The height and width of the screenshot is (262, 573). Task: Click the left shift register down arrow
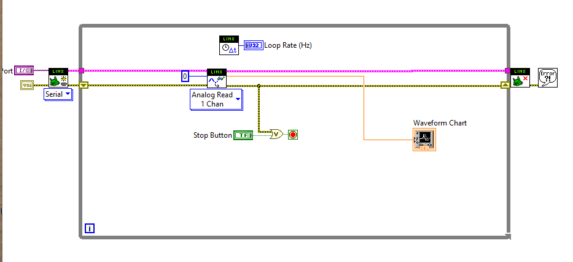(x=84, y=85)
